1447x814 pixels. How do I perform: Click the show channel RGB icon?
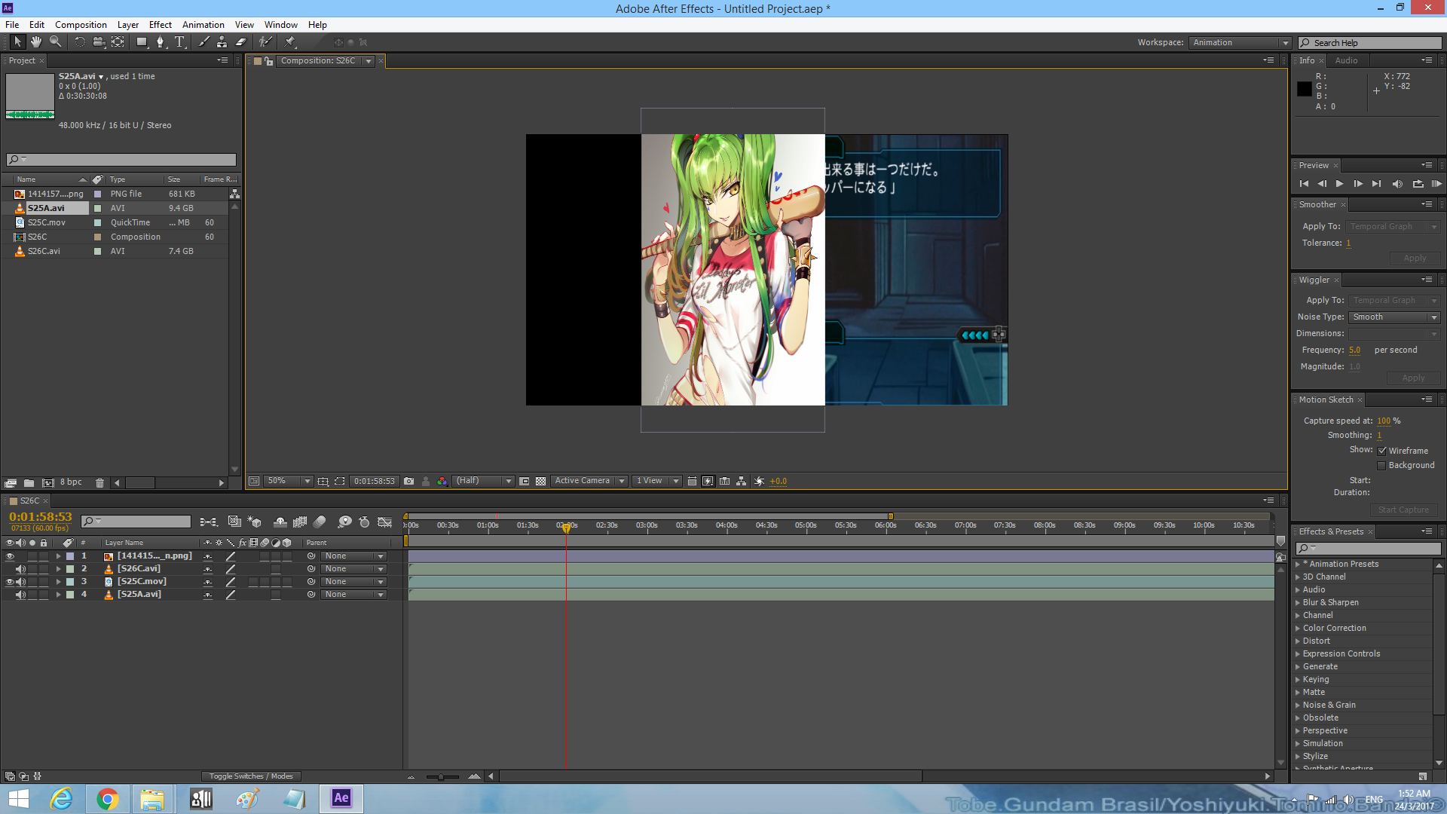442,481
